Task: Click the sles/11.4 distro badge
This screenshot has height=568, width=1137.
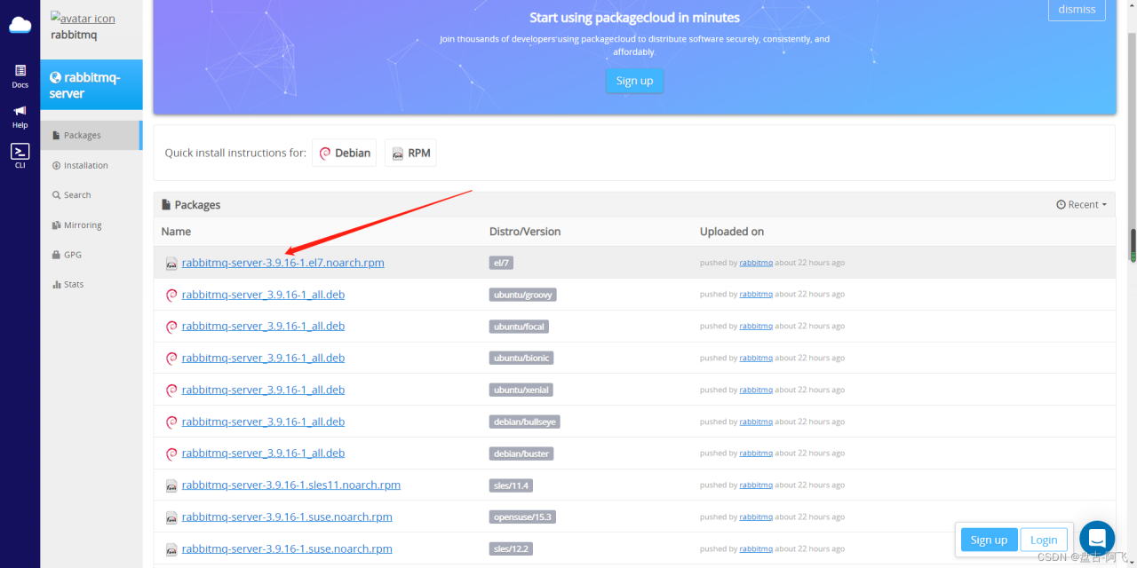Action: (x=511, y=485)
